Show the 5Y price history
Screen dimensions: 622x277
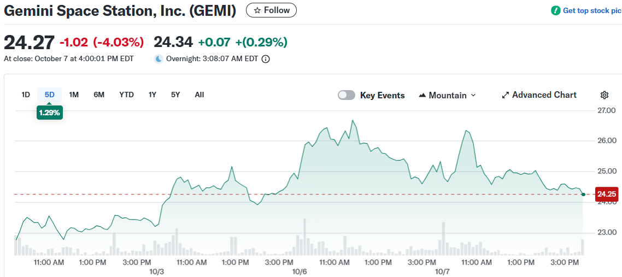[175, 95]
